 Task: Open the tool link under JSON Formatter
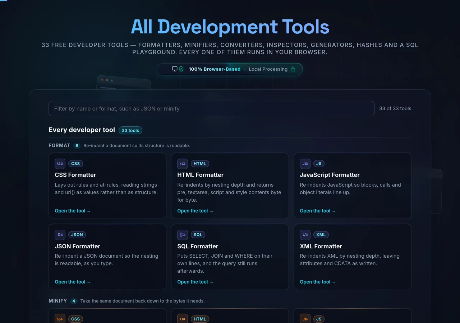(x=73, y=282)
